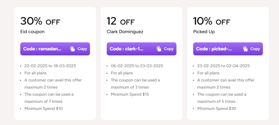
Task: Select the 12 OFF heading
Action: (x=121, y=21)
